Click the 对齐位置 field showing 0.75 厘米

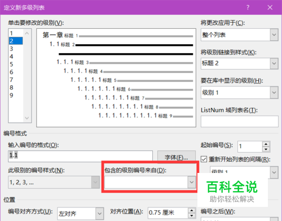[x=168, y=213]
